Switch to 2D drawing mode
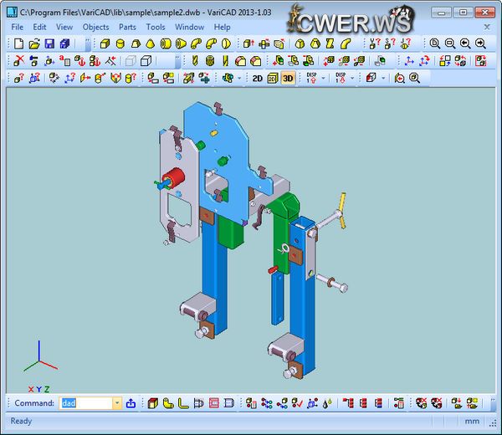This screenshot has height=435, width=502. tap(258, 78)
